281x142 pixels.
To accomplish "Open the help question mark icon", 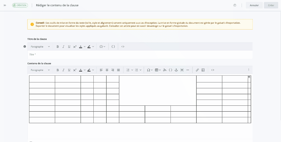I will pyautogui.click(x=235, y=5).
